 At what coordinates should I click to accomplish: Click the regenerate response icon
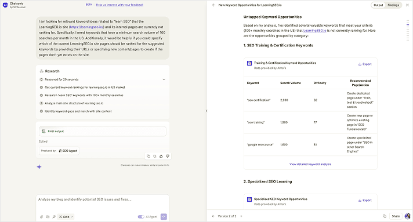155,156
